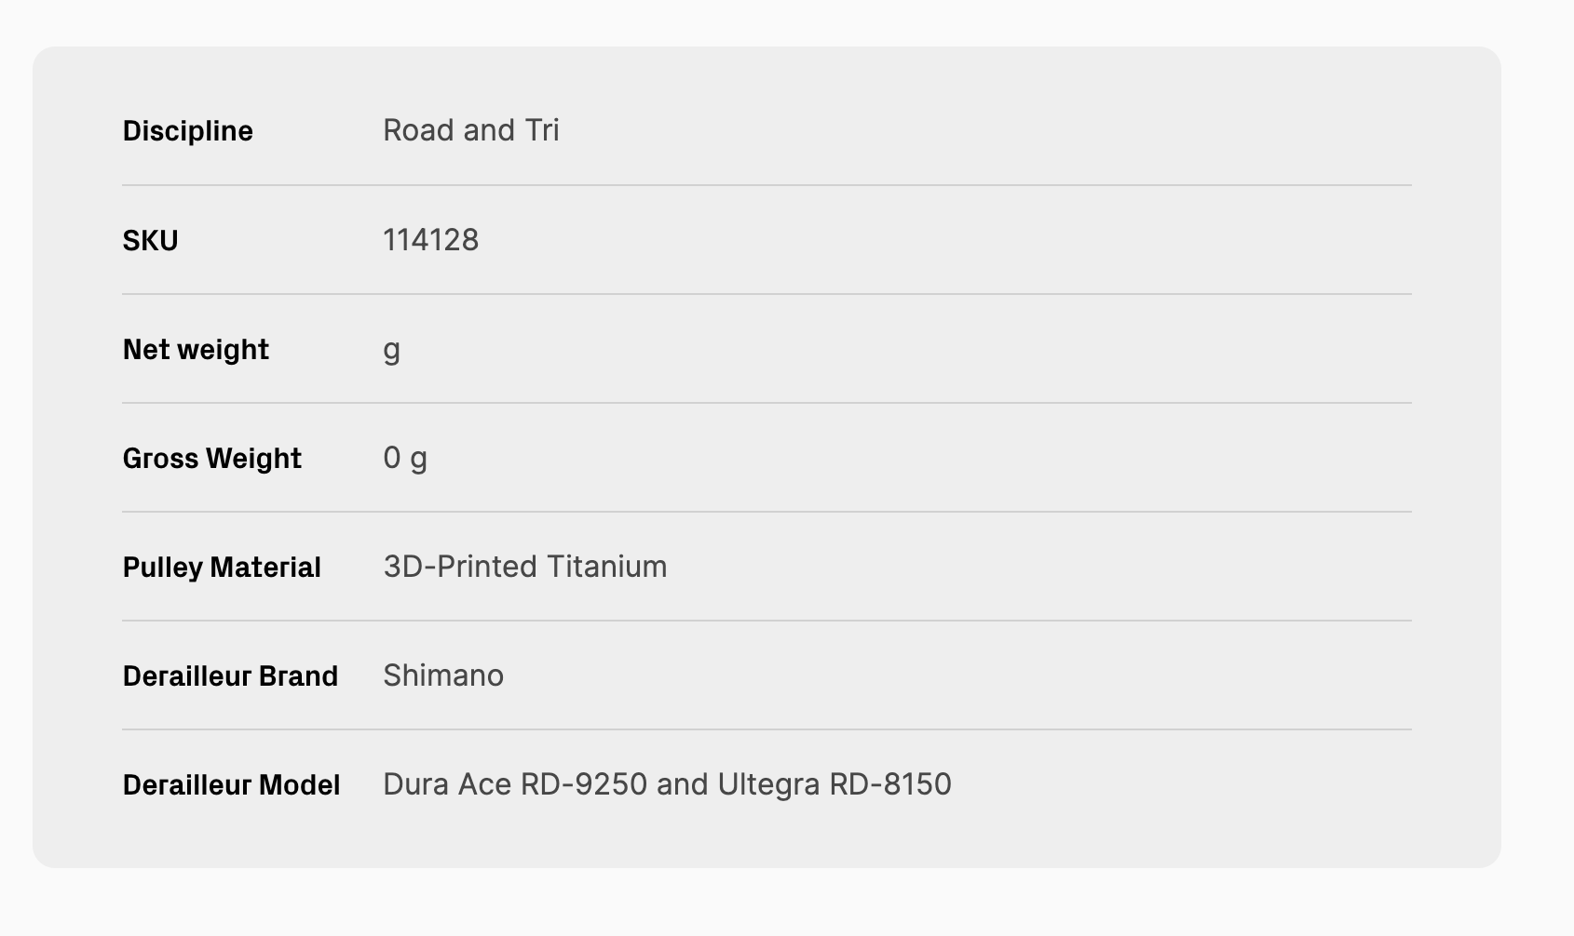Click the '3D-Printed' text in Pulley Material

point(460,567)
